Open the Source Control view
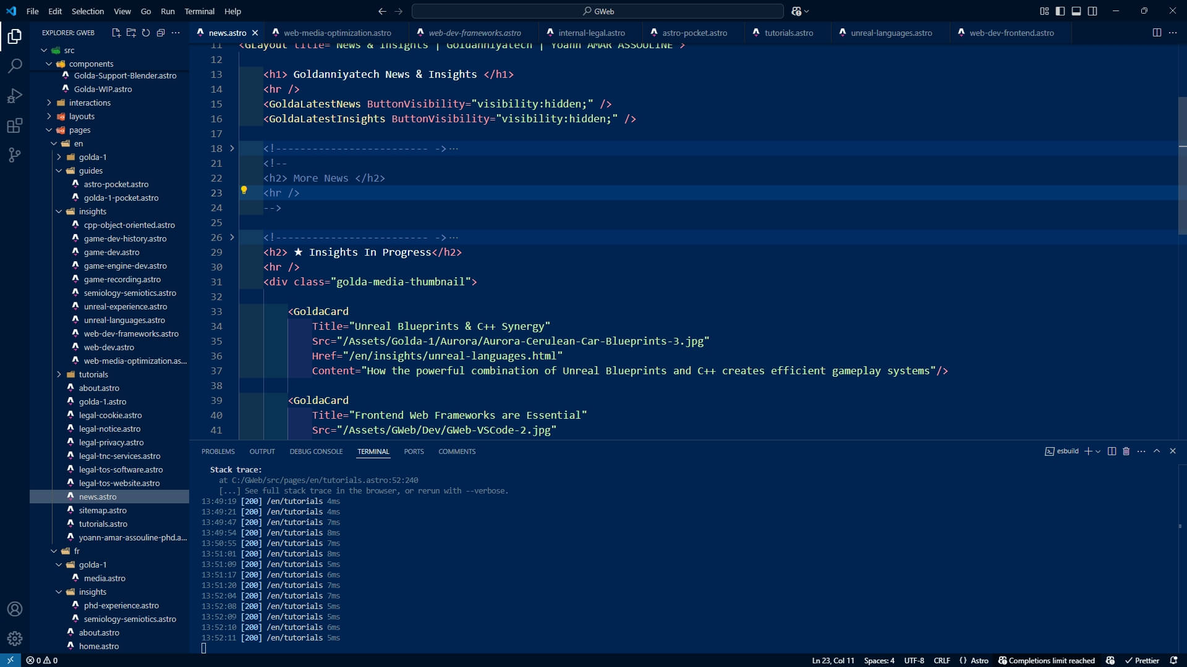 click(14, 155)
